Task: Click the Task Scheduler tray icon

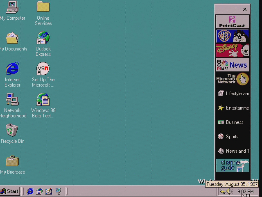Action: tap(223, 191)
